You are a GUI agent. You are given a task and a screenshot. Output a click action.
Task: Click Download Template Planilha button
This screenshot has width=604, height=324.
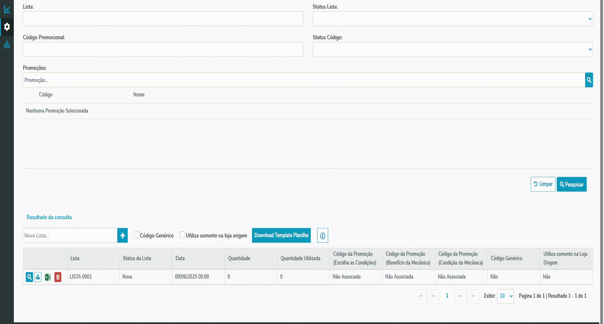pos(281,235)
